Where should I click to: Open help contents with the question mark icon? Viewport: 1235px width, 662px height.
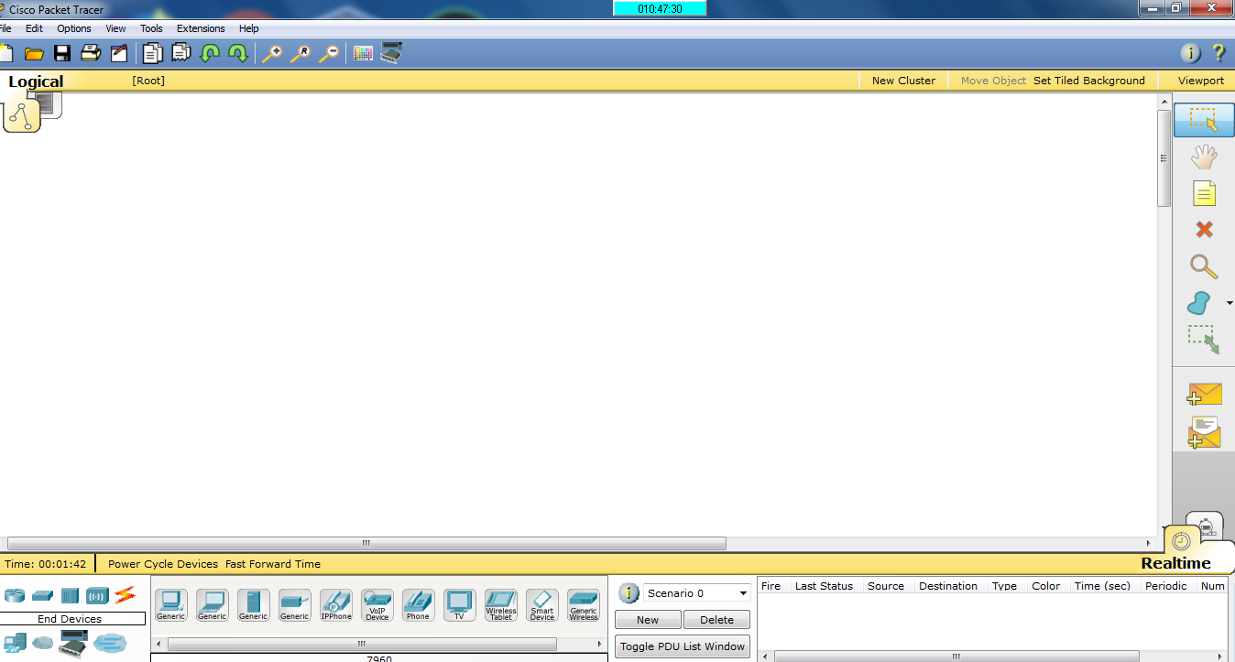coord(1219,53)
